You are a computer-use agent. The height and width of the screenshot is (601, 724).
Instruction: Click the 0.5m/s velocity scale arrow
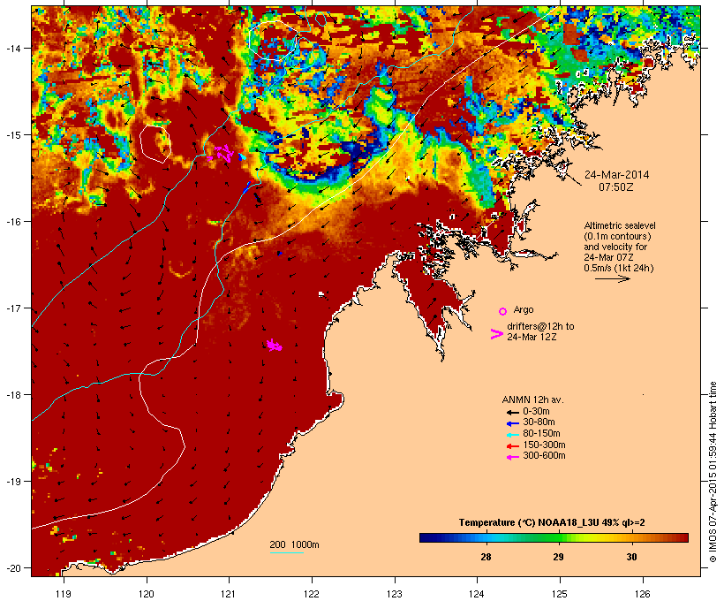tap(612, 278)
